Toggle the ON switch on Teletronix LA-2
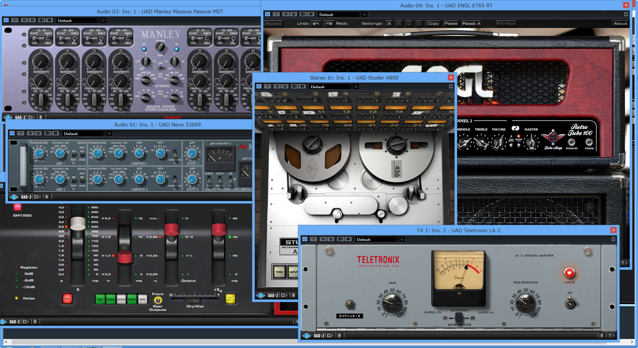 [x=570, y=303]
